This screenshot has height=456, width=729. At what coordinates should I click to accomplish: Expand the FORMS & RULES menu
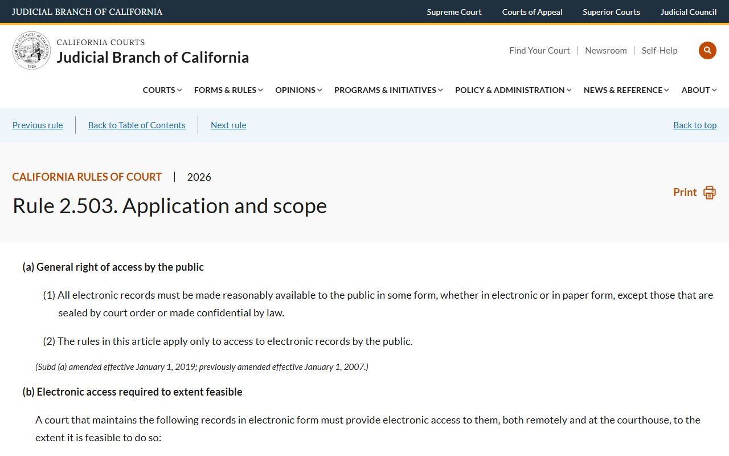tap(228, 90)
